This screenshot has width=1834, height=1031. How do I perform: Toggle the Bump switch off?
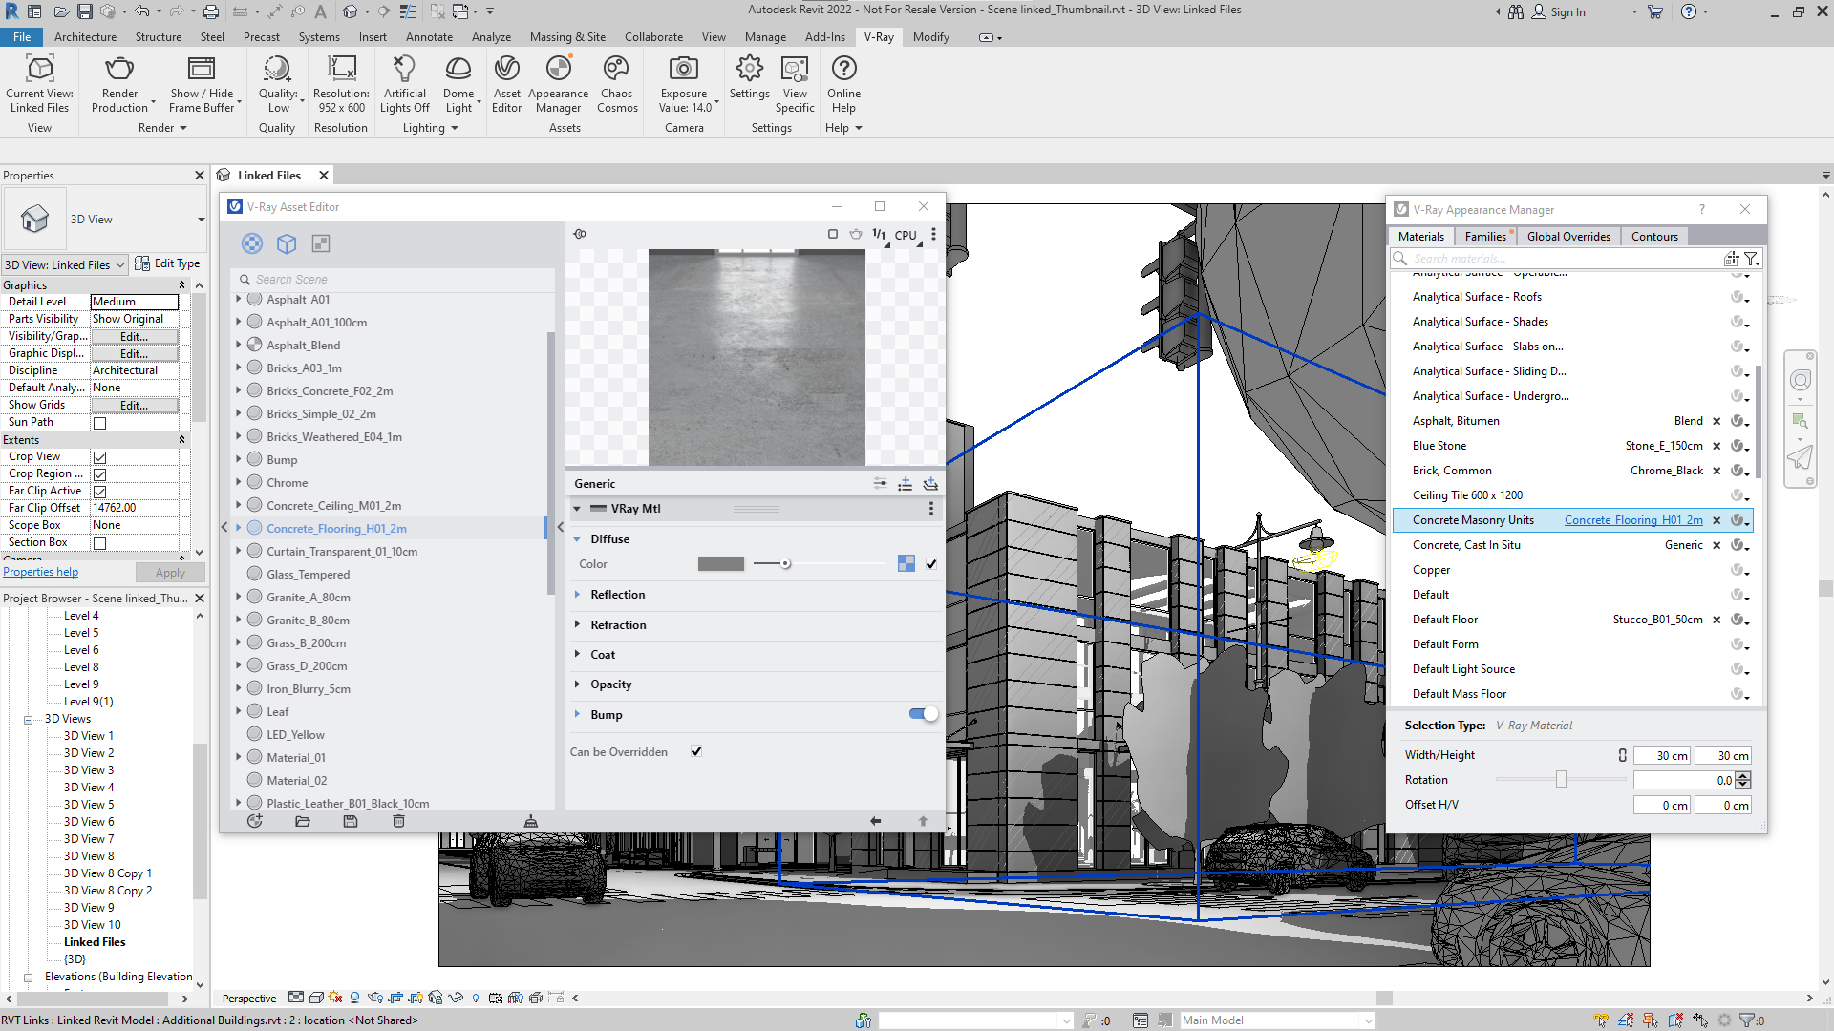point(923,714)
